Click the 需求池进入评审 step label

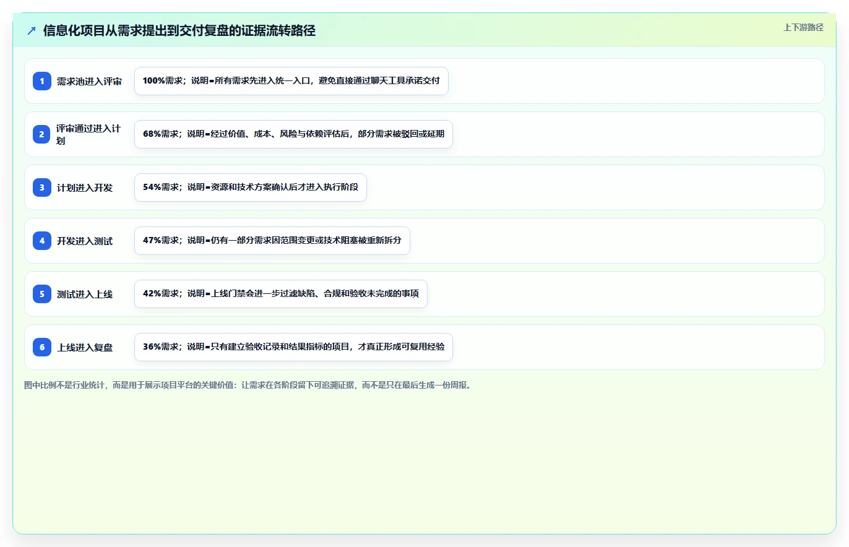(89, 81)
